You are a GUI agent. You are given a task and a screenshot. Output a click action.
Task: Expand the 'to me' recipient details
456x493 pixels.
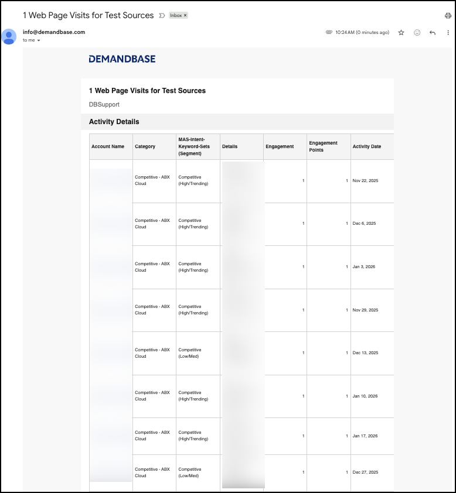click(39, 40)
